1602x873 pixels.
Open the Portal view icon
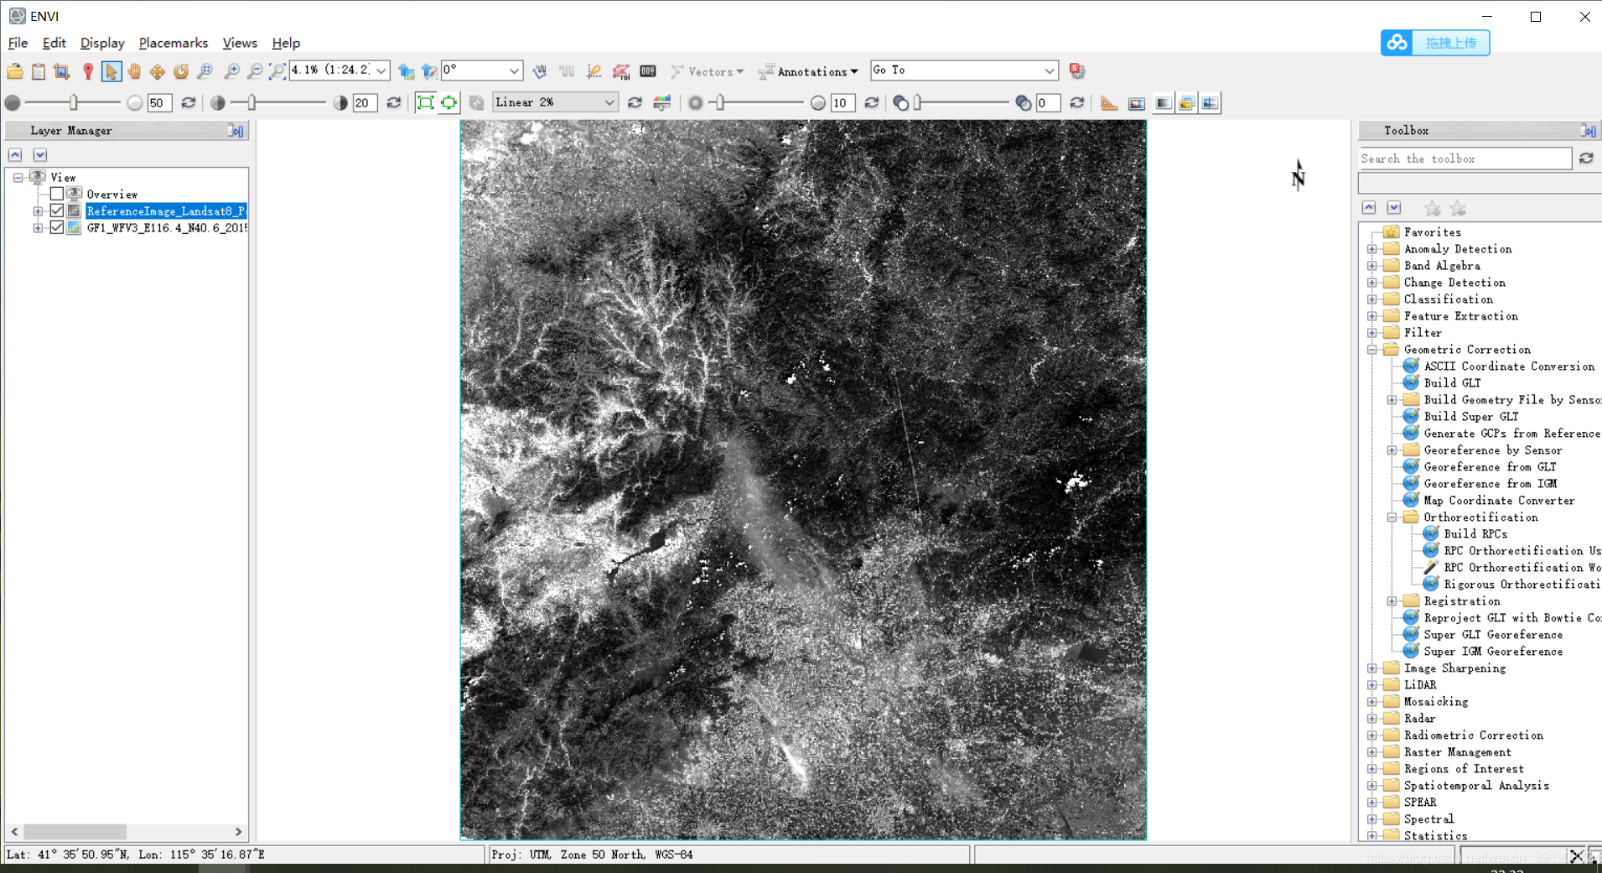tap(1137, 103)
